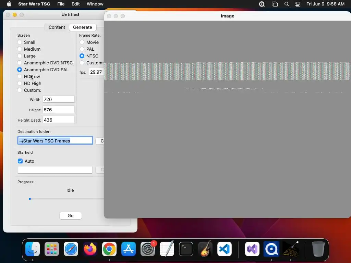Launch Firefox from the Dock

click(x=90, y=249)
